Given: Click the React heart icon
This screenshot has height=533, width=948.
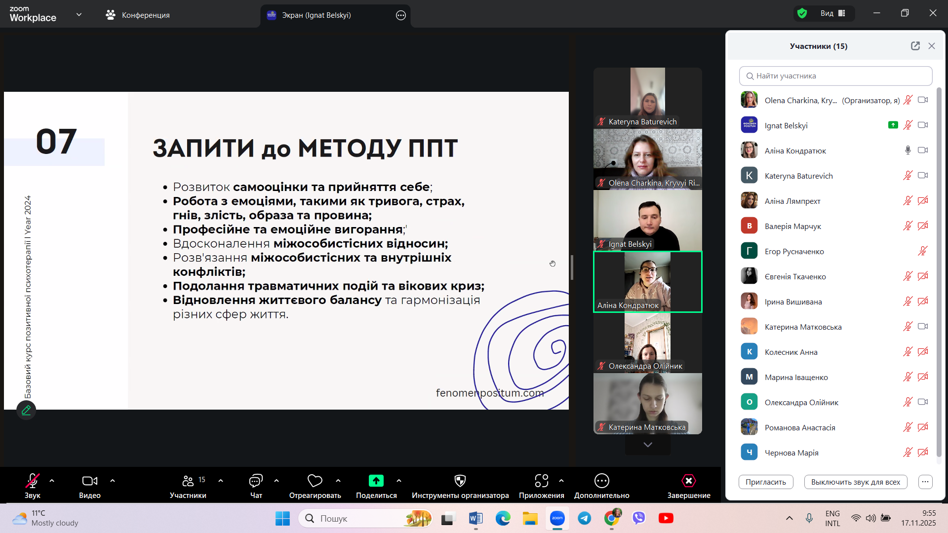Looking at the screenshot, I should point(315,481).
